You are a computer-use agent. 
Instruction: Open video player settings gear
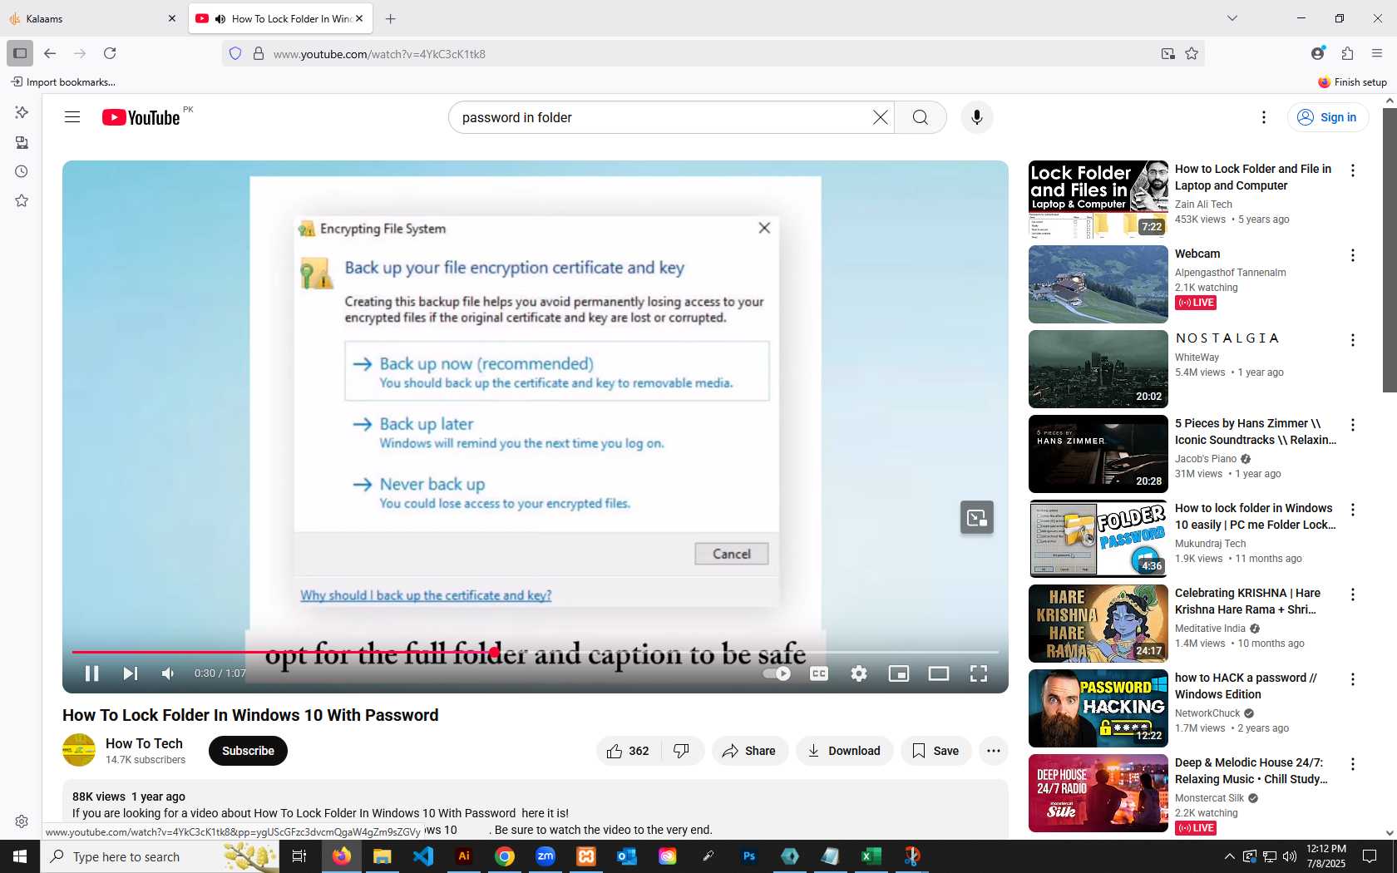tap(859, 673)
